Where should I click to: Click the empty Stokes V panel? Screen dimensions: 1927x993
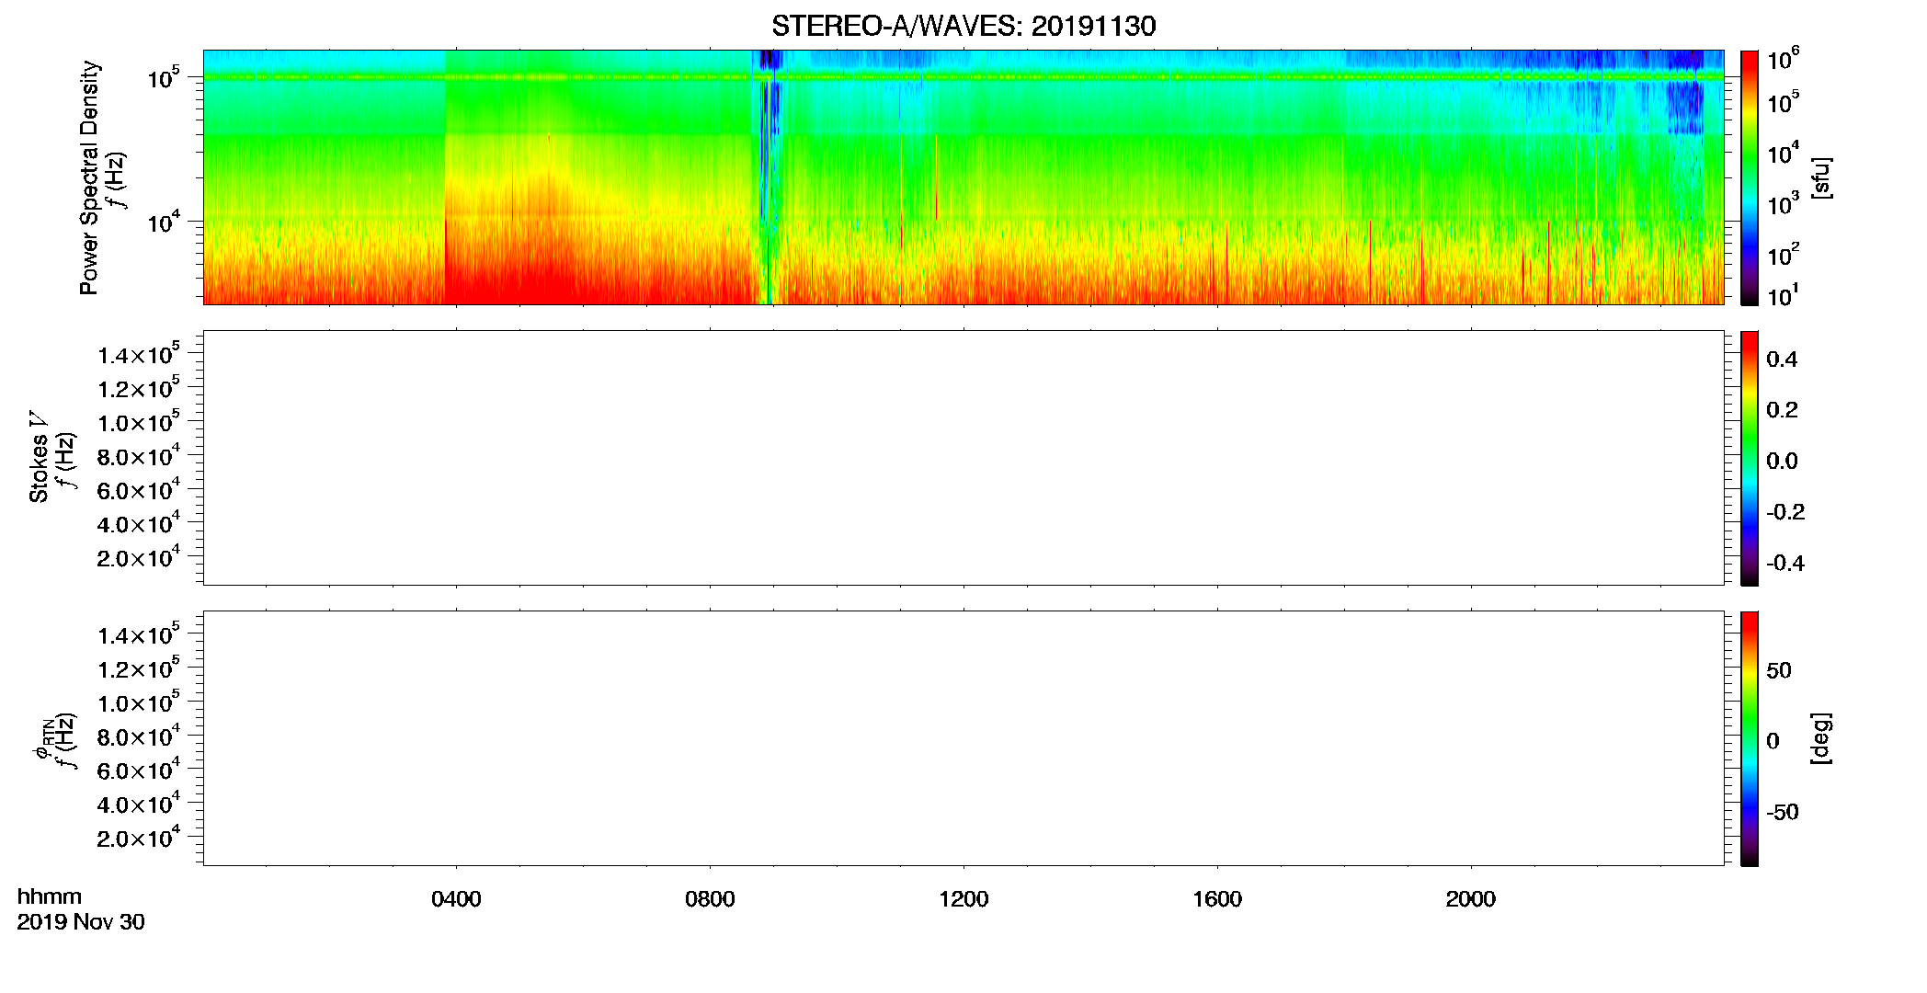pyautogui.click(x=963, y=458)
